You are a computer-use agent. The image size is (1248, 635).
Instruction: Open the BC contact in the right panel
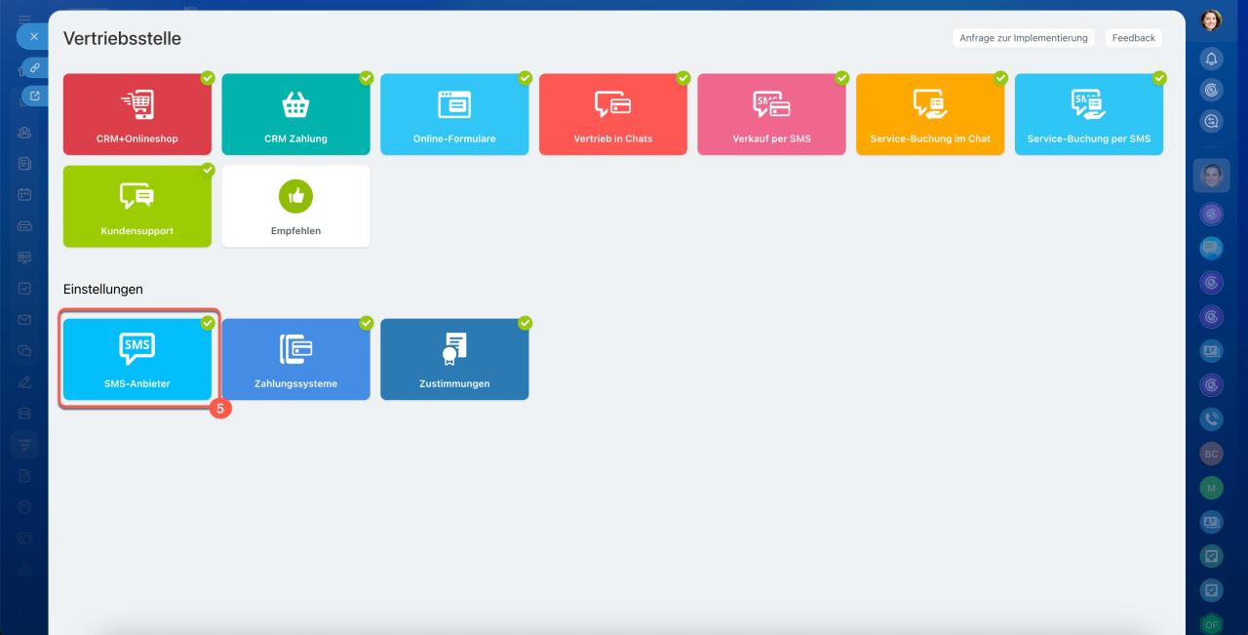(x=1211, y=454)
